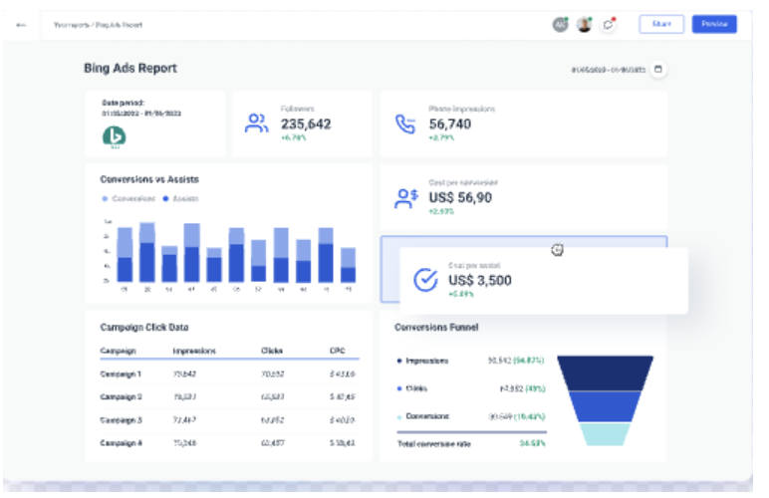Open the gray initials avatar
This screenshot has width=769, height=498.
(x=560, y=25)
